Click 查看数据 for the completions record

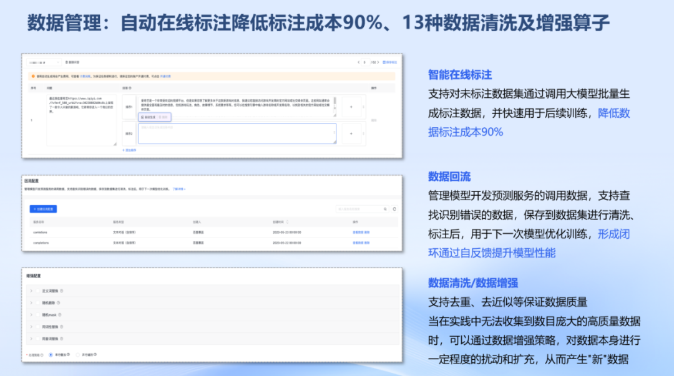coord(358,244)
